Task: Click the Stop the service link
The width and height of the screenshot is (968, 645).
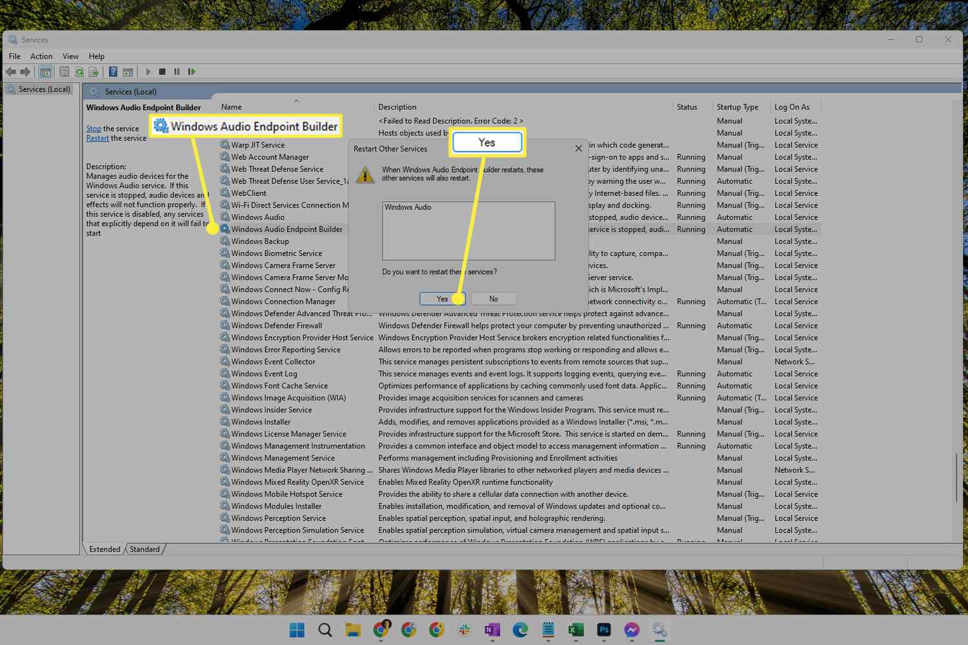Action: click(x=94, y=128)
